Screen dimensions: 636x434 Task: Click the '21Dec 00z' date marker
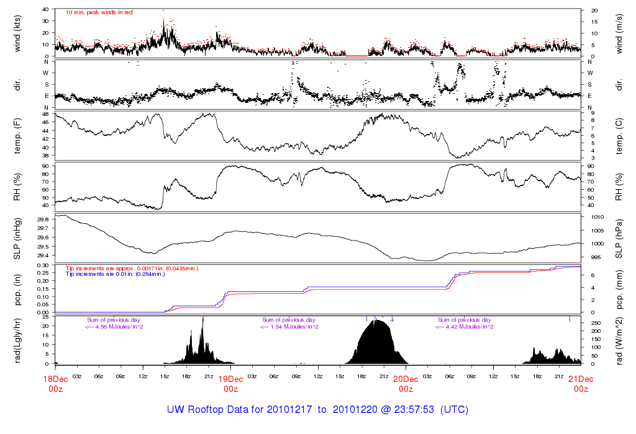(x=581, y=384)
